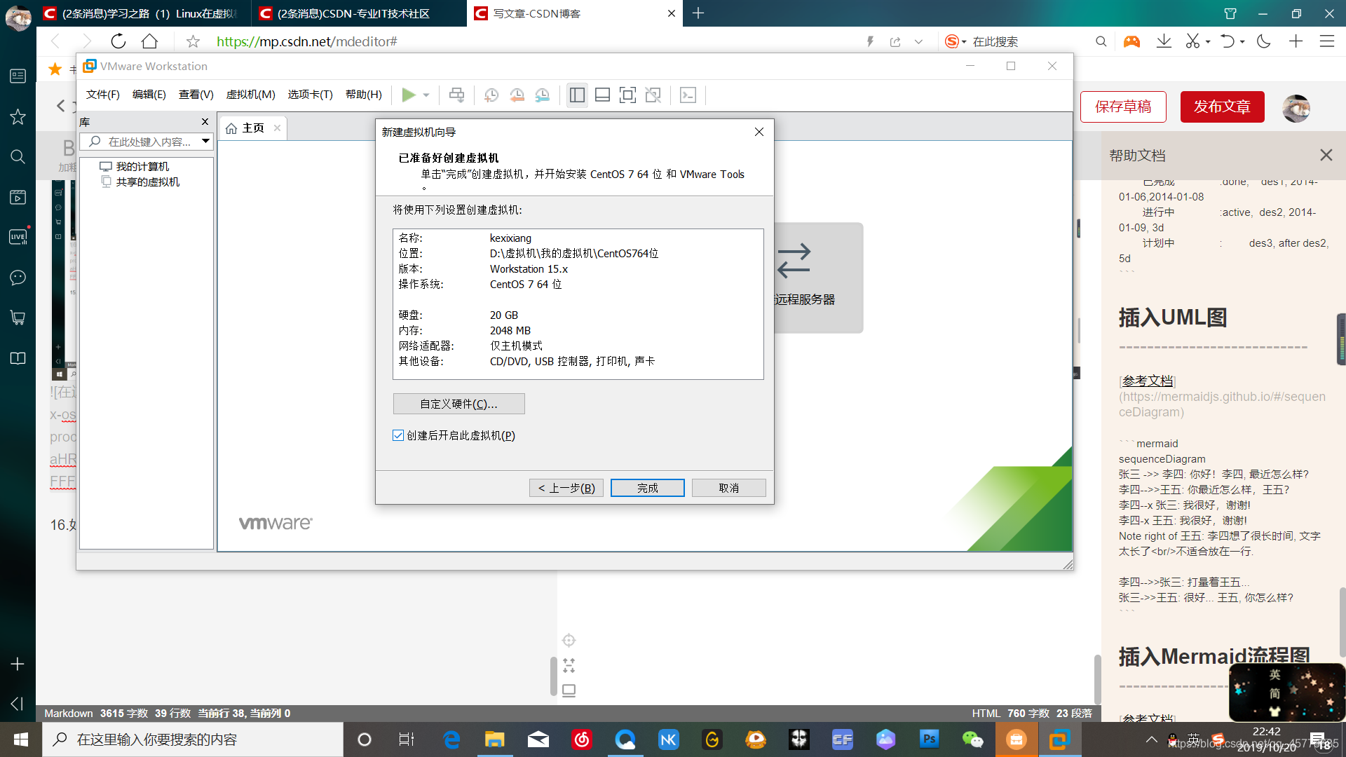
Task: Close the library panel with its X
Action: (205, 122)
